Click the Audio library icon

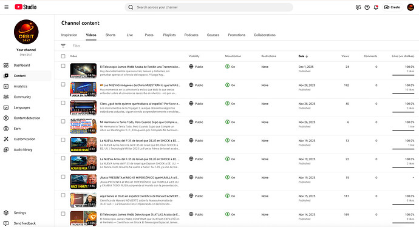(6, 149)
